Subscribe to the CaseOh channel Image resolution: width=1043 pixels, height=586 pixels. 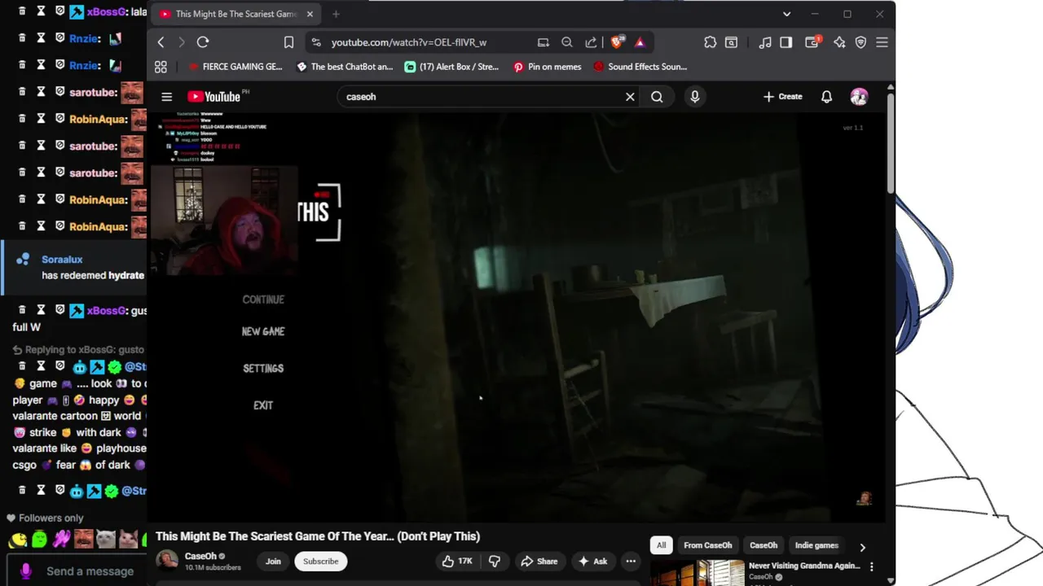point(321,561)
